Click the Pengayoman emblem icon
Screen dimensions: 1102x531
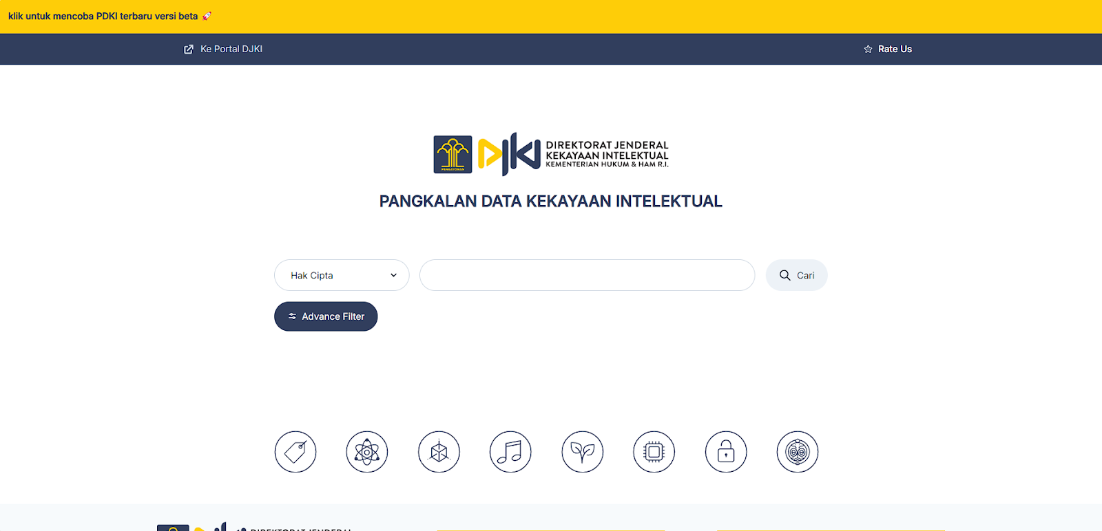coord(453,154)
